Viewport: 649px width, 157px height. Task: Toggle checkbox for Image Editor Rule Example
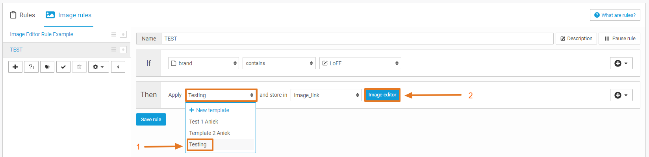pos(123,34)
